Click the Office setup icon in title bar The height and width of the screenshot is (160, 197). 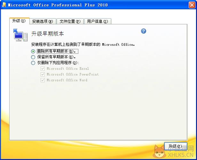click(x=4, y=5)
